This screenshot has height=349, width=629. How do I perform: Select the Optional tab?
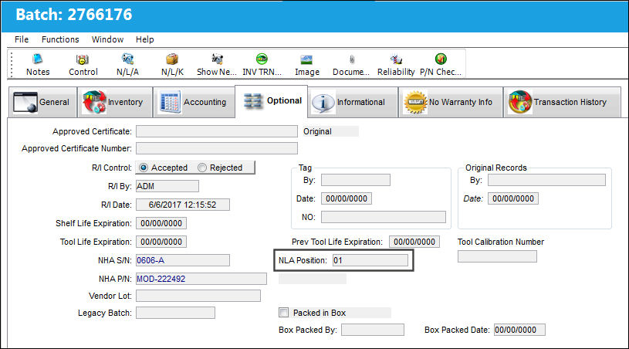pos(272,100)
